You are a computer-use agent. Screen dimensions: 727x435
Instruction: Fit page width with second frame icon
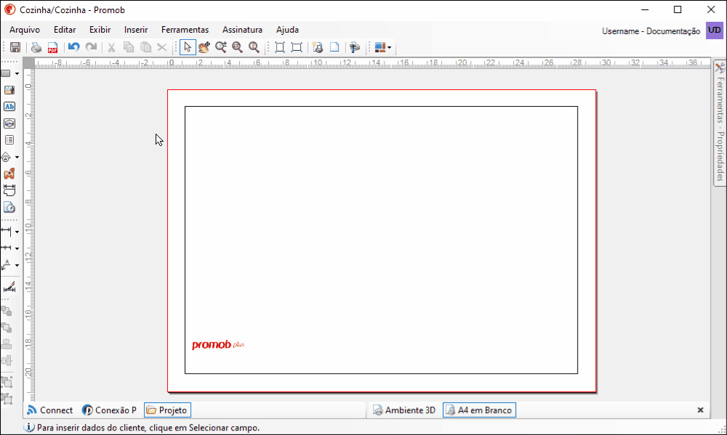297,47
